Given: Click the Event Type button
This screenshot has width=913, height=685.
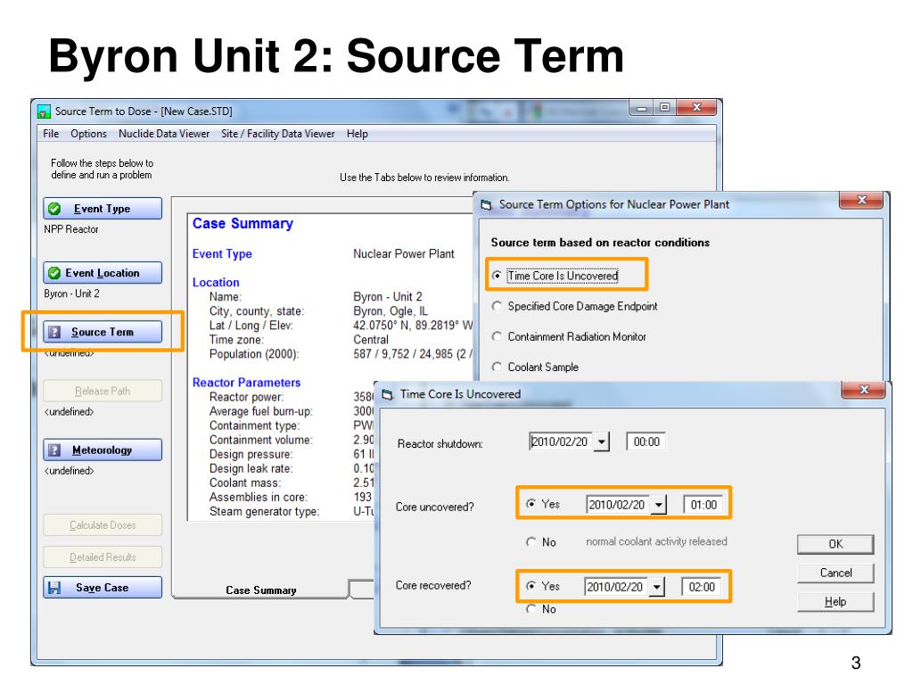Looking at the screenshot, I should click(103, 209).
